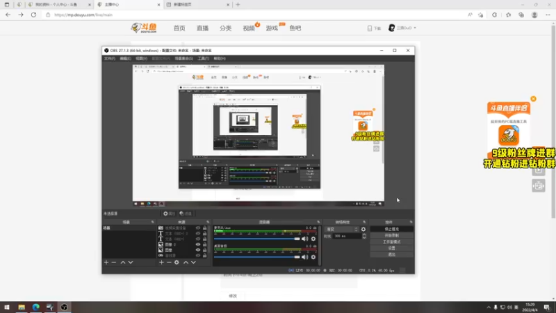Click the 滤镜 filters button above sources
This screenshot has width=556, height=313.
(x=186, y=214)
